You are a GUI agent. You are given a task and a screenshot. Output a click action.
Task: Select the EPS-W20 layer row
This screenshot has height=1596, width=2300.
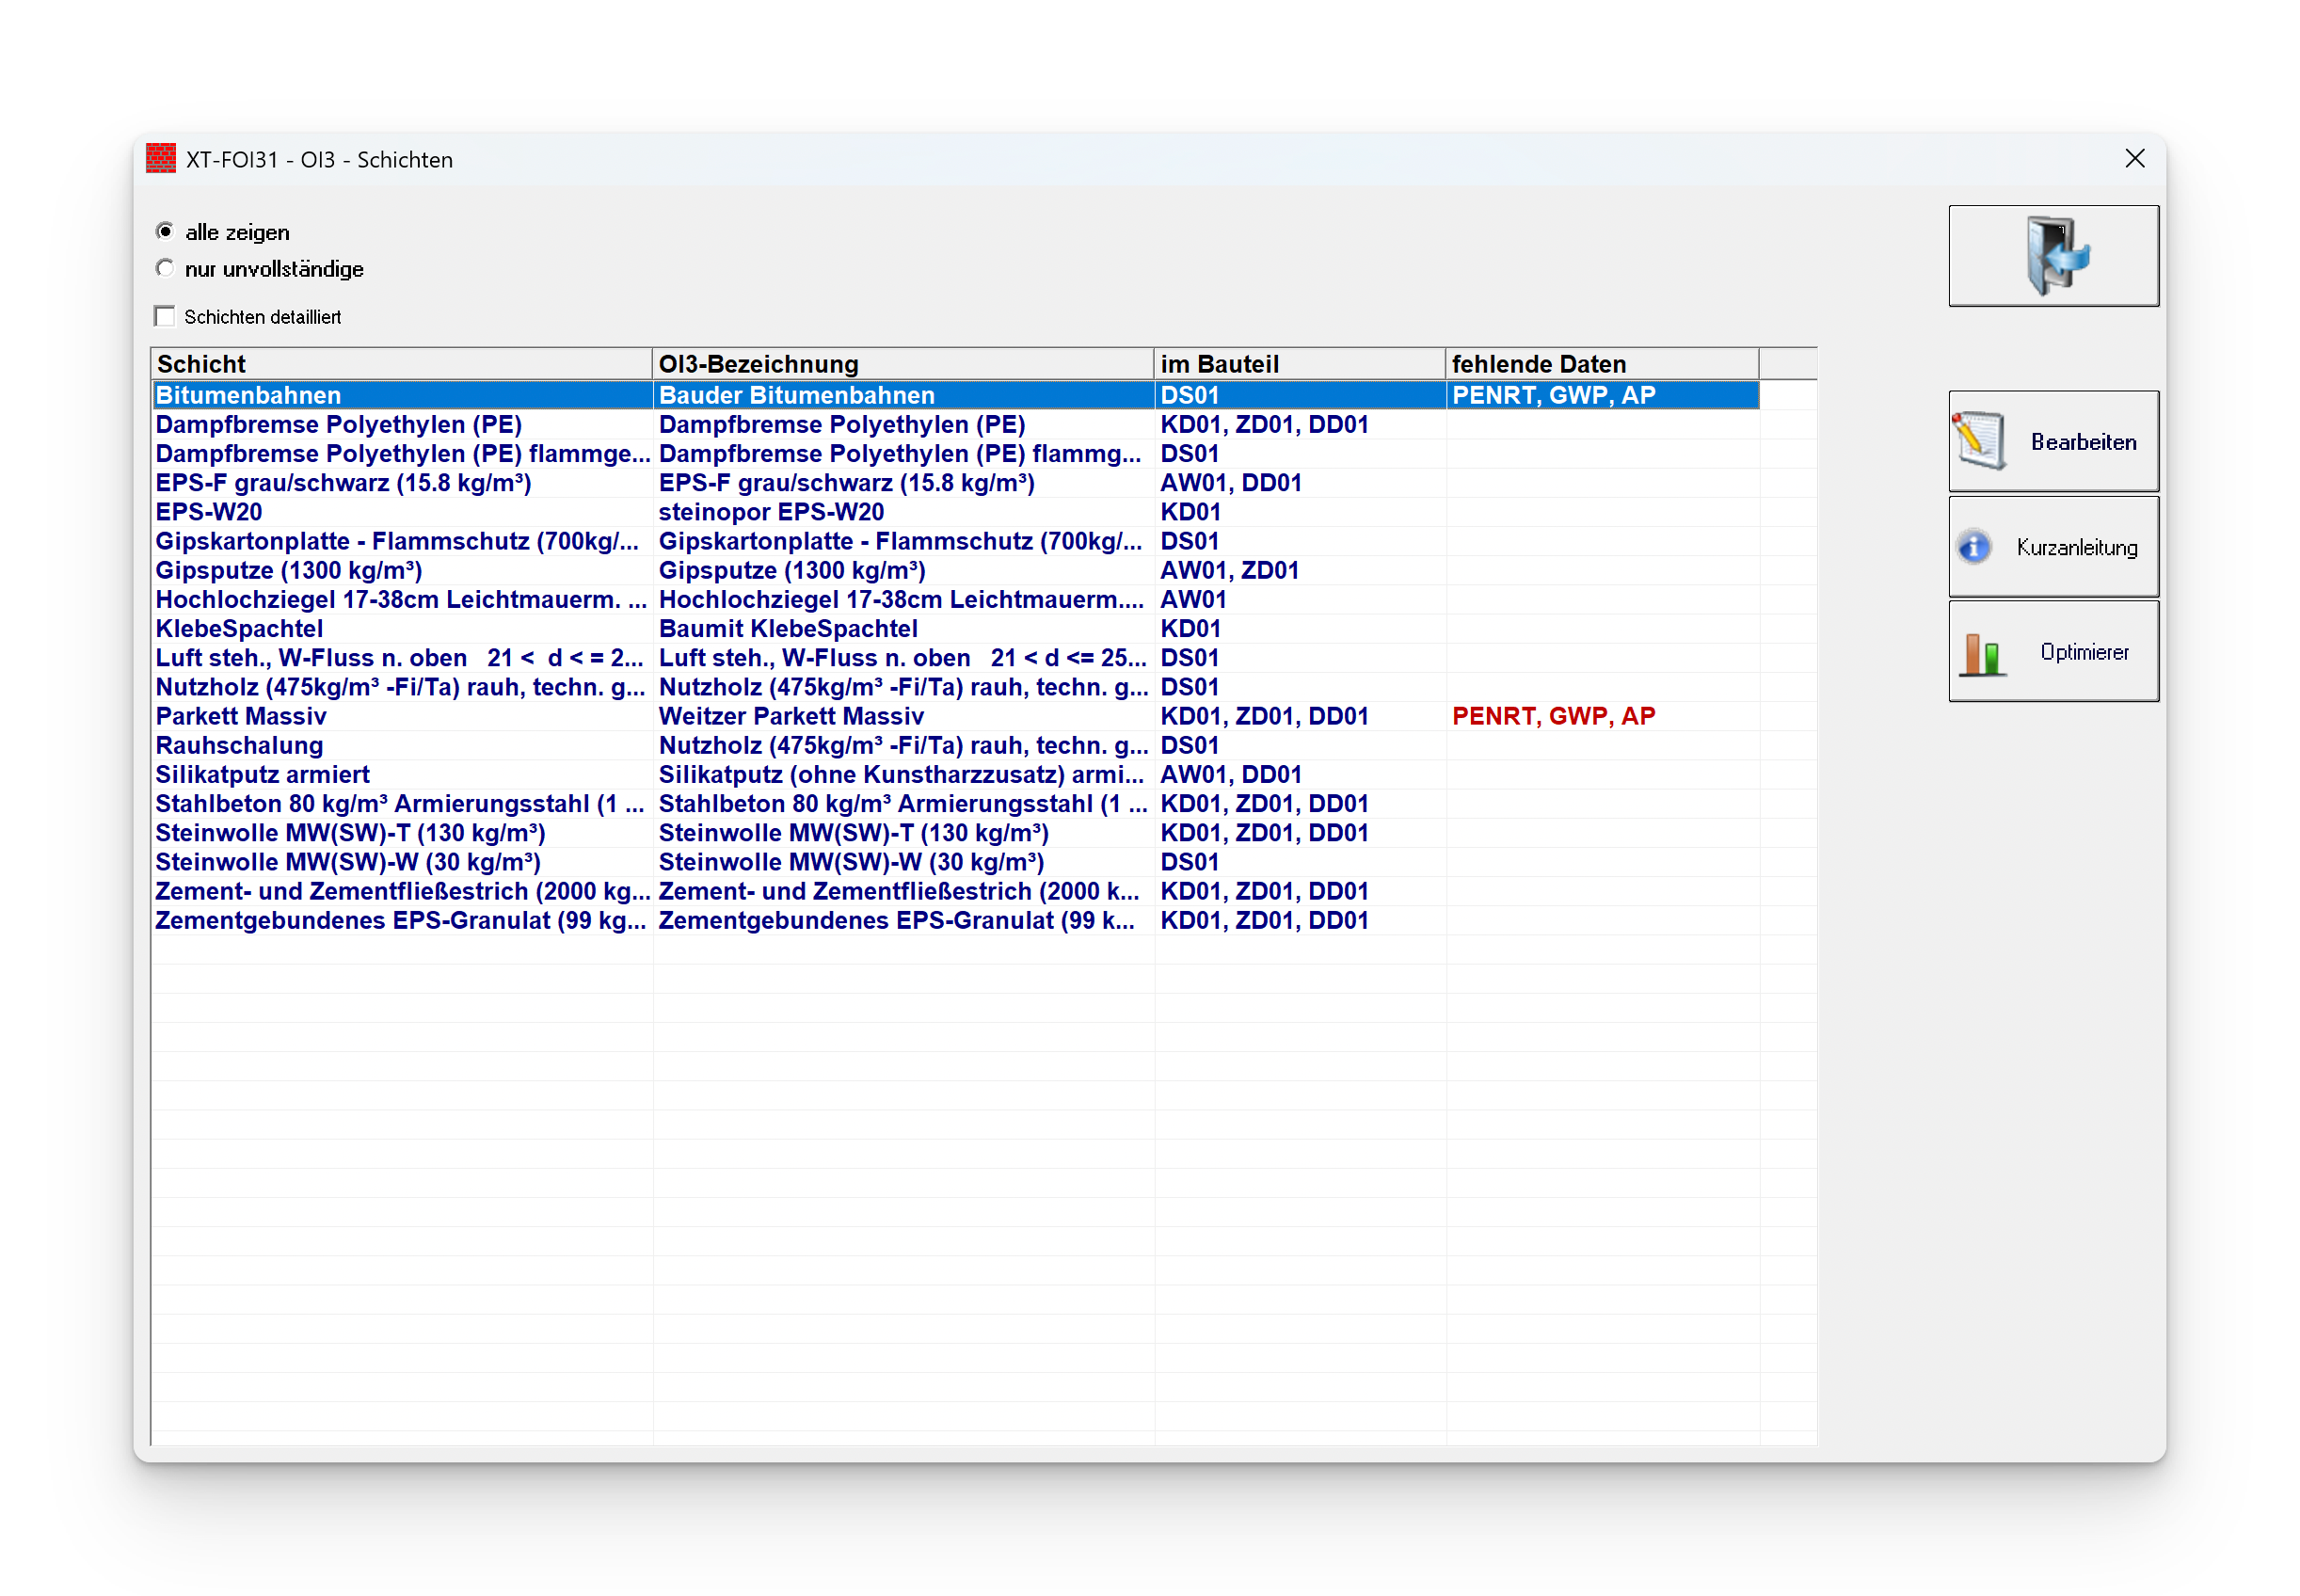pos(209,512)
